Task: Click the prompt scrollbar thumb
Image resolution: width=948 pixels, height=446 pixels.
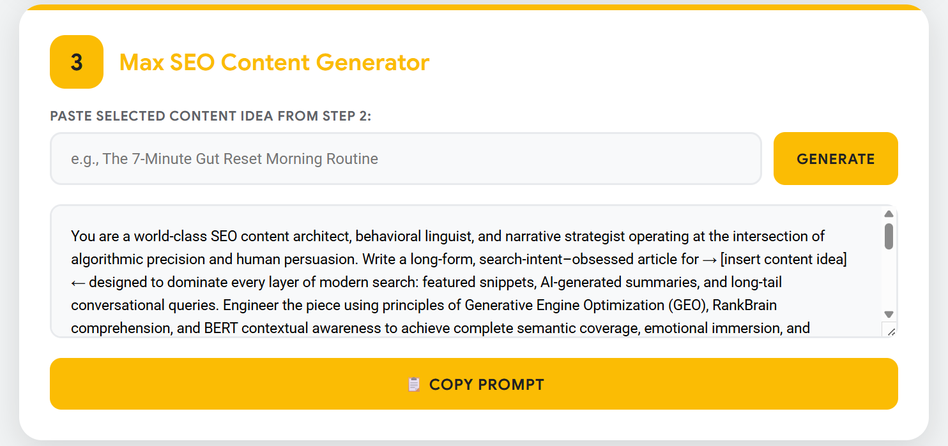Action: coord(889,236)
